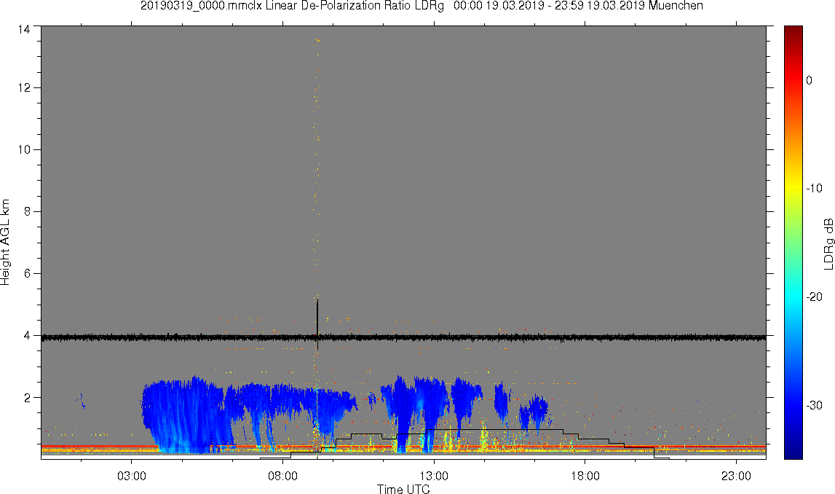This screenshot has height=494, width=835.
Task: Click the colorbar -20 dB label
Action: click(814, 297)
